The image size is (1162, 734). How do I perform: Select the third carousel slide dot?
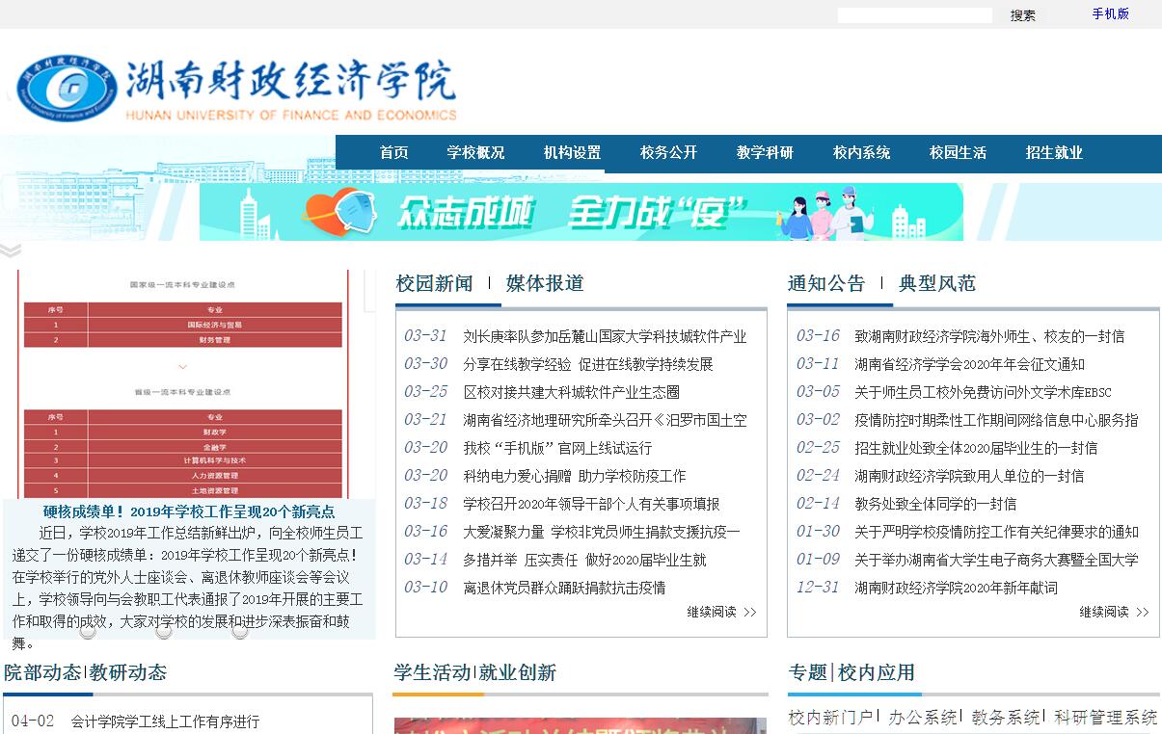click(239, 632)
